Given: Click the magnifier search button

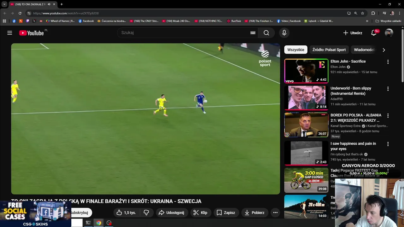Looking at the screenshot, I should point(266,33).
